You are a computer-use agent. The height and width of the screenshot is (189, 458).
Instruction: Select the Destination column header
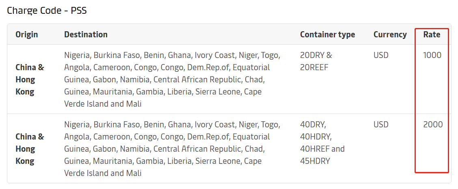pos(86,34)
